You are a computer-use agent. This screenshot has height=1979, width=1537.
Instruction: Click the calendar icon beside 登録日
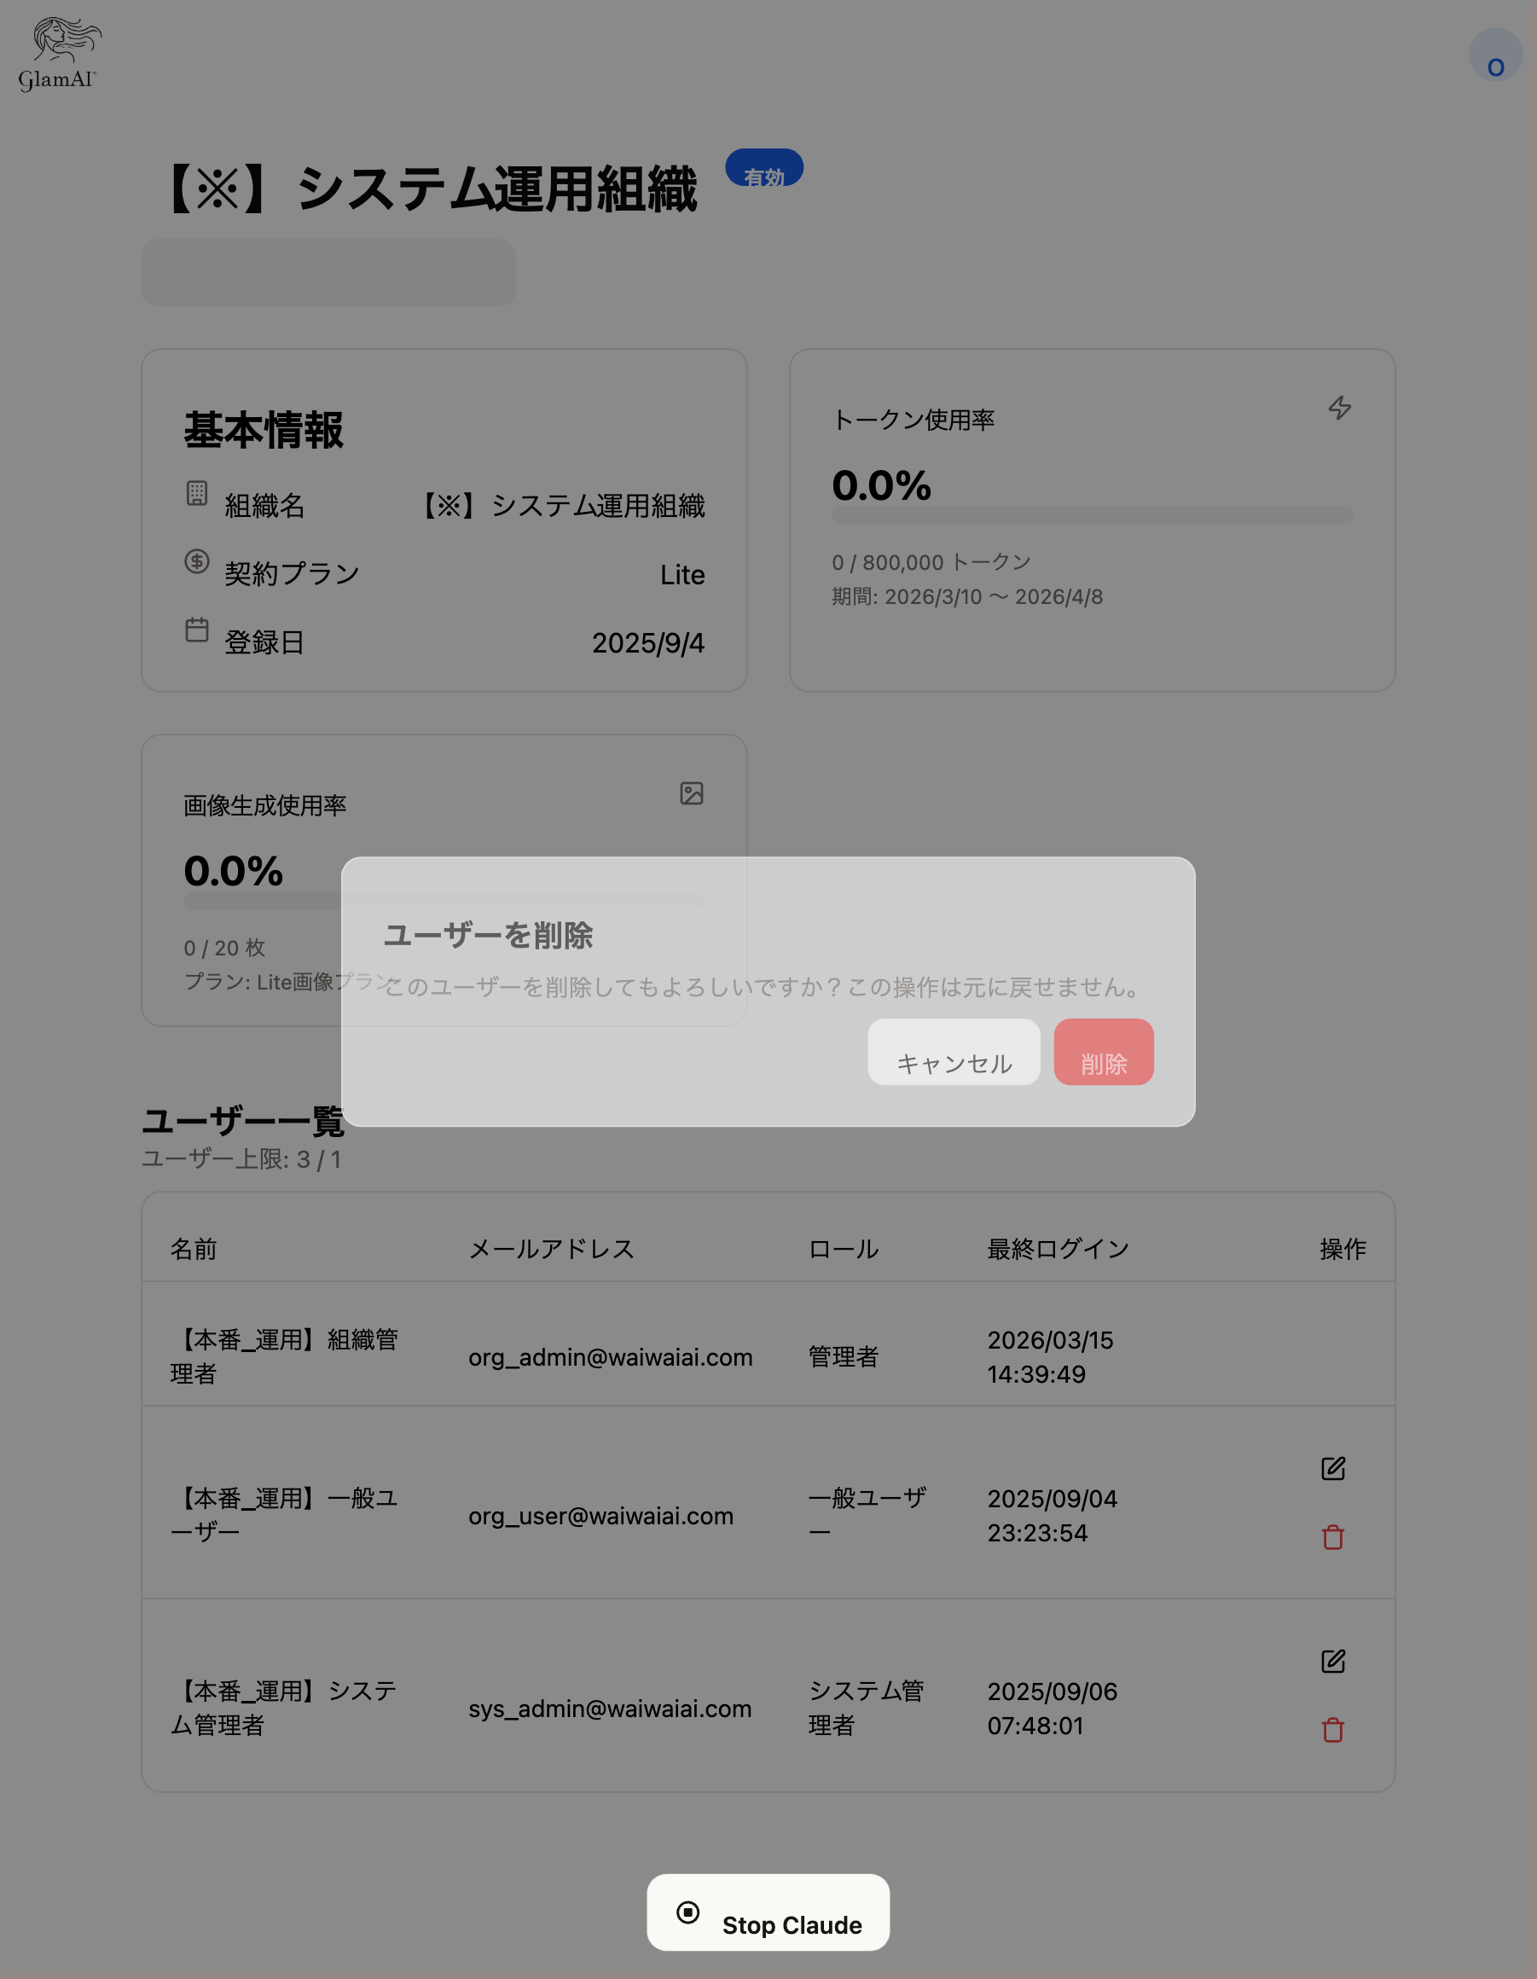[196, 630]
